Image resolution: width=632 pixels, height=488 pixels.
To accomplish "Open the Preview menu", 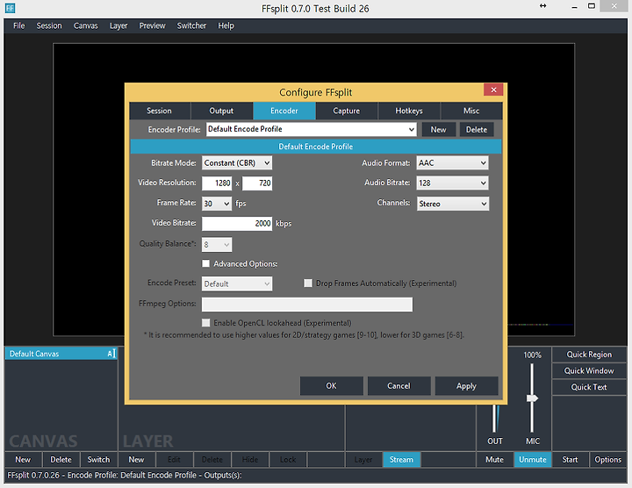I will [153, 25].
